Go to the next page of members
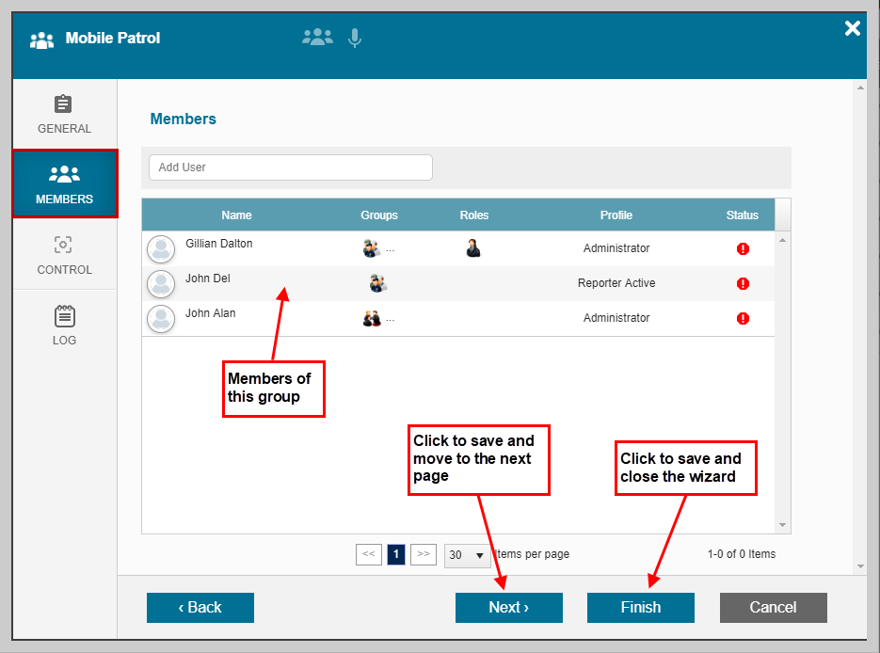Viewport: 880px width, 653px height. pos(424,554)
